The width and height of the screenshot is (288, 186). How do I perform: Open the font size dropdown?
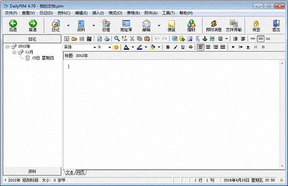click(109, 47)
